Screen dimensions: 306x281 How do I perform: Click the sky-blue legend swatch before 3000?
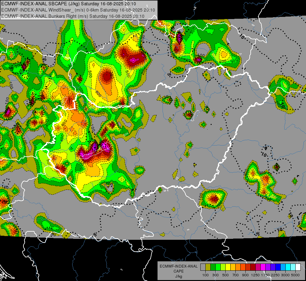point(283,267)
